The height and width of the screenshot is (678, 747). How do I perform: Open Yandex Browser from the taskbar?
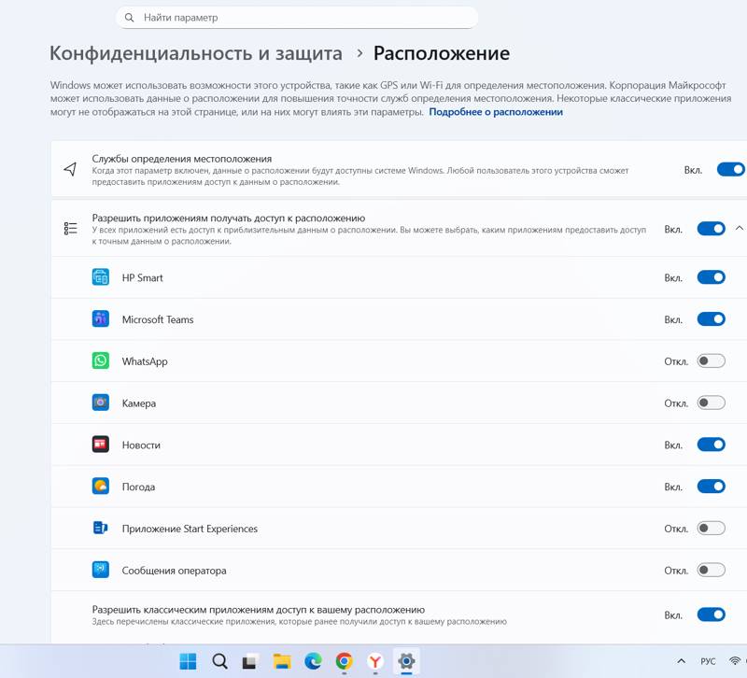coord(375,661)
